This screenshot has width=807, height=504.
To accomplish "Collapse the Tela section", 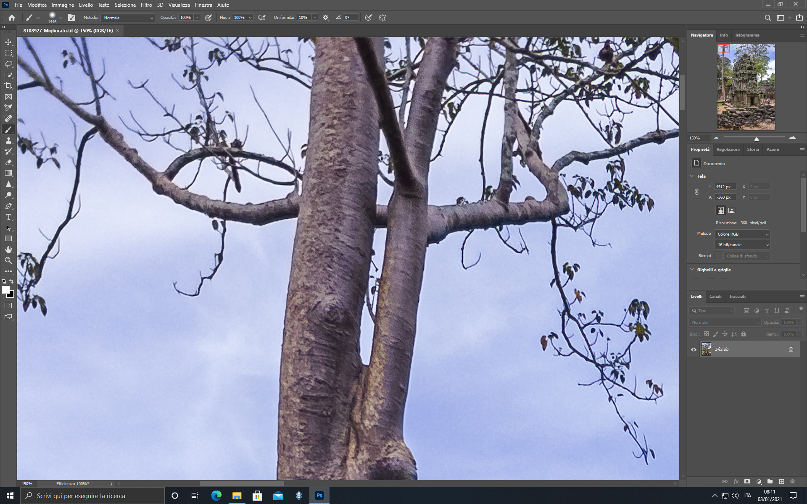I will click(x=692, y=176).
